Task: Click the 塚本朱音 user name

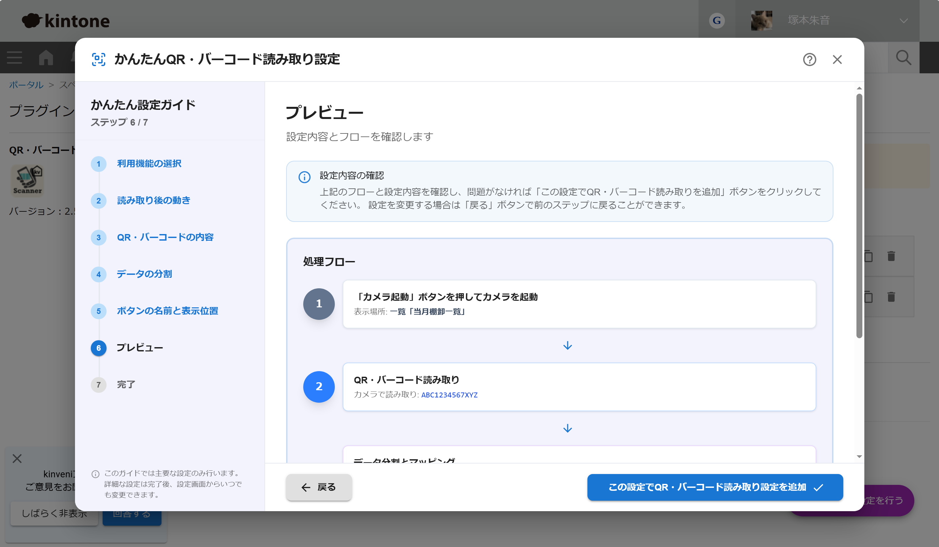Action: pos(808,20)
